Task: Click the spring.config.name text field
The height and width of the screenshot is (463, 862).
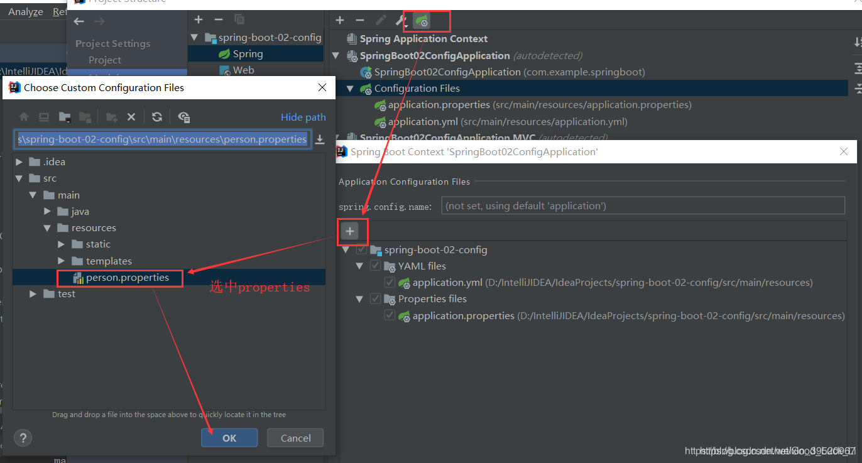Action: click(643, 205)
